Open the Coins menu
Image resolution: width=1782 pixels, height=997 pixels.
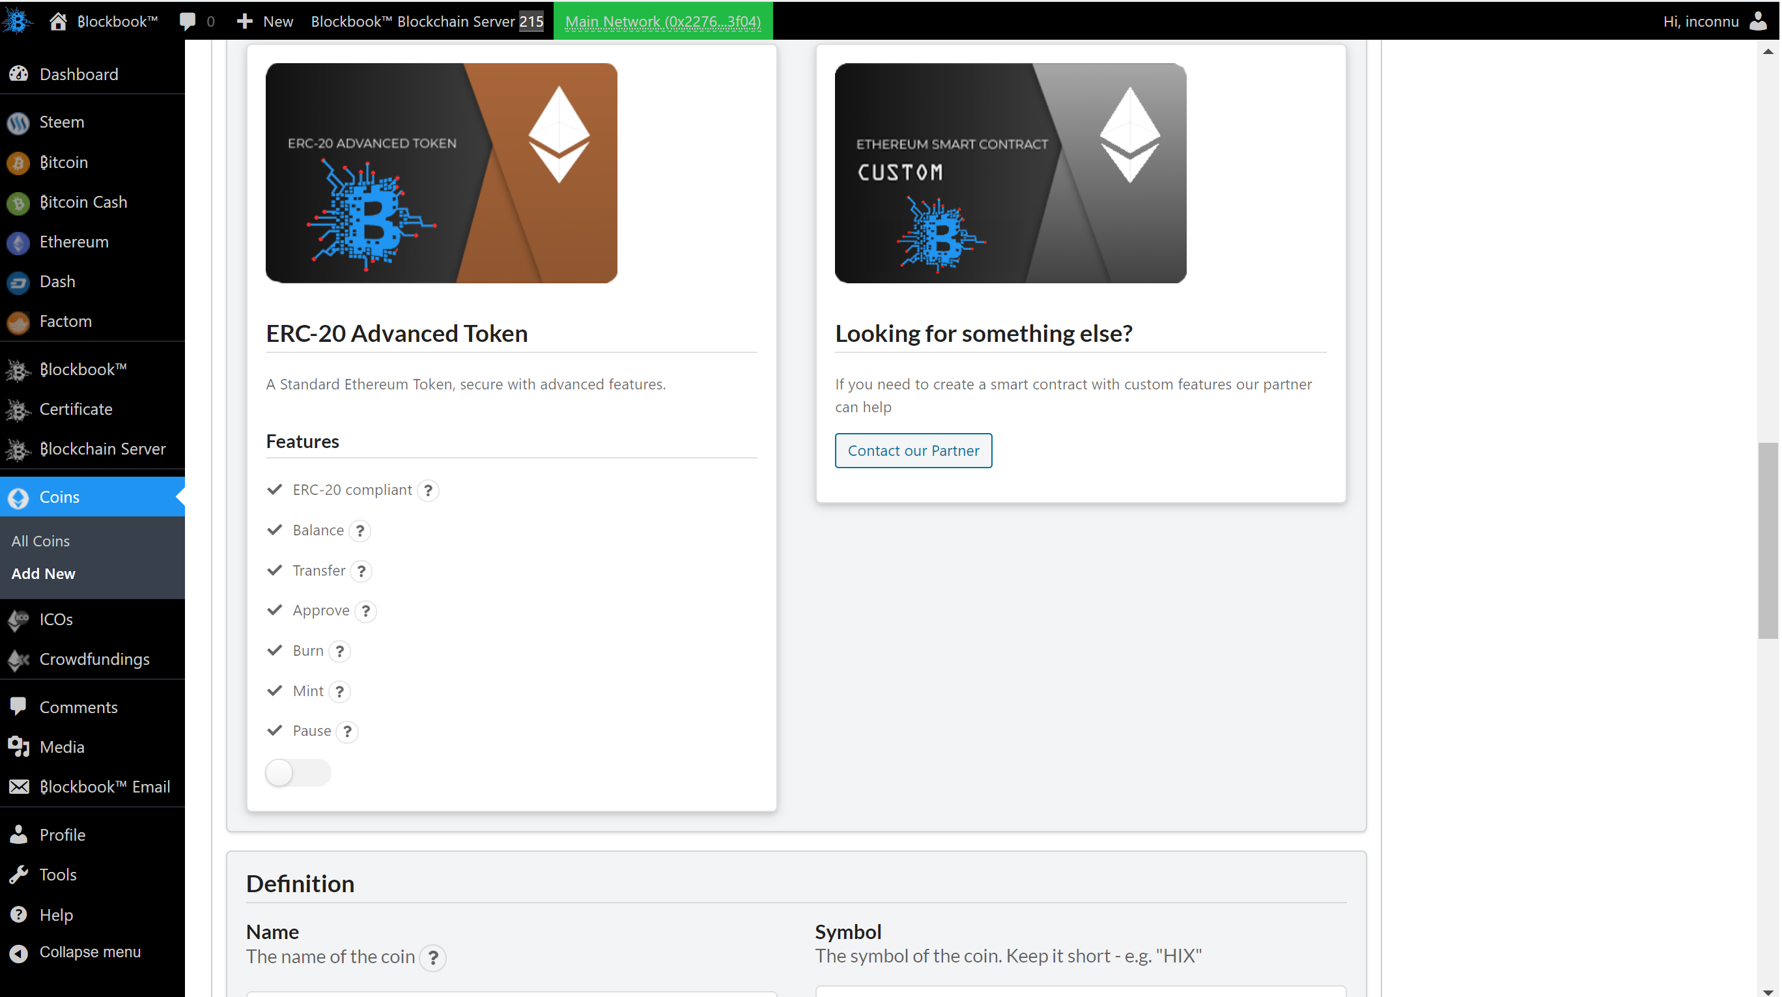tap(92, 497)
